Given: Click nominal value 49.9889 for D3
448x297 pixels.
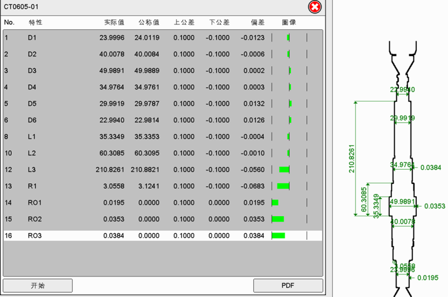Looking at the screenshot, I should coord(147,71).
